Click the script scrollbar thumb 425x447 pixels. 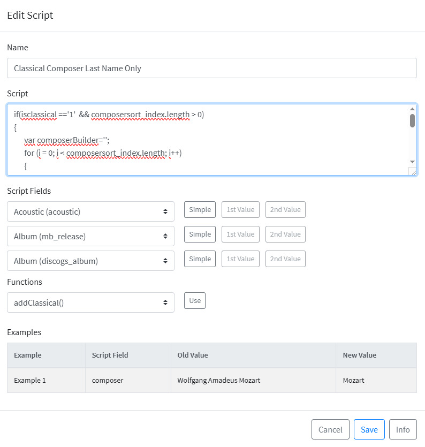coord(412,120)
